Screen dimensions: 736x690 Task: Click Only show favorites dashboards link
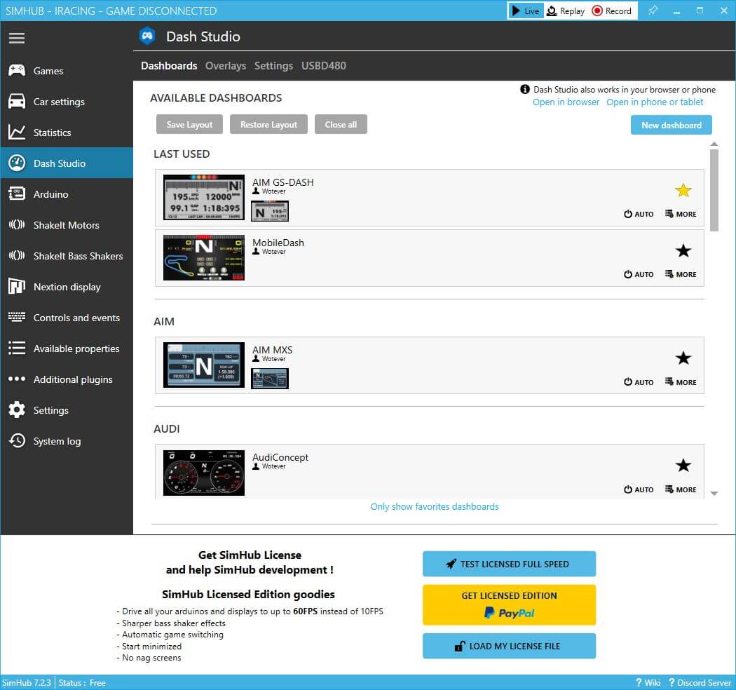[x=435, y=506]
